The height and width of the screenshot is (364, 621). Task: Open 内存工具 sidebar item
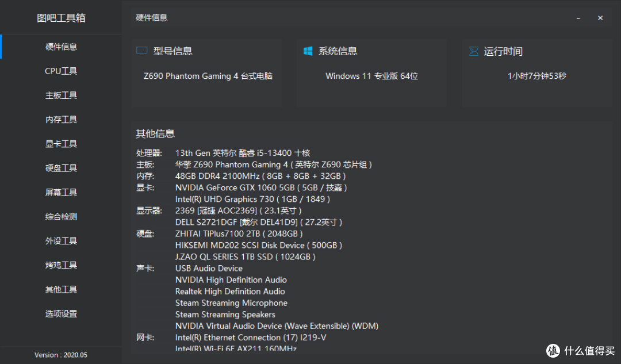[x=61, y=119]
